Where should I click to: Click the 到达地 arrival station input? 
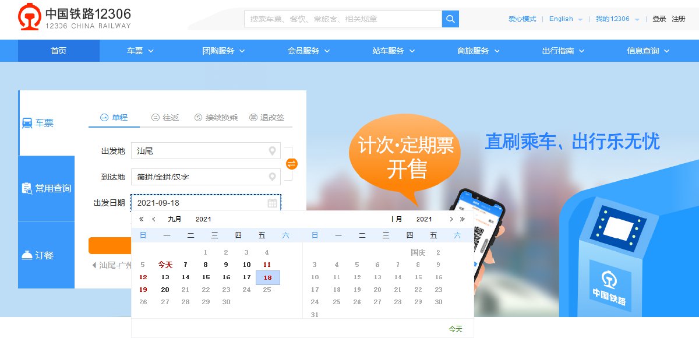[201, 177]
